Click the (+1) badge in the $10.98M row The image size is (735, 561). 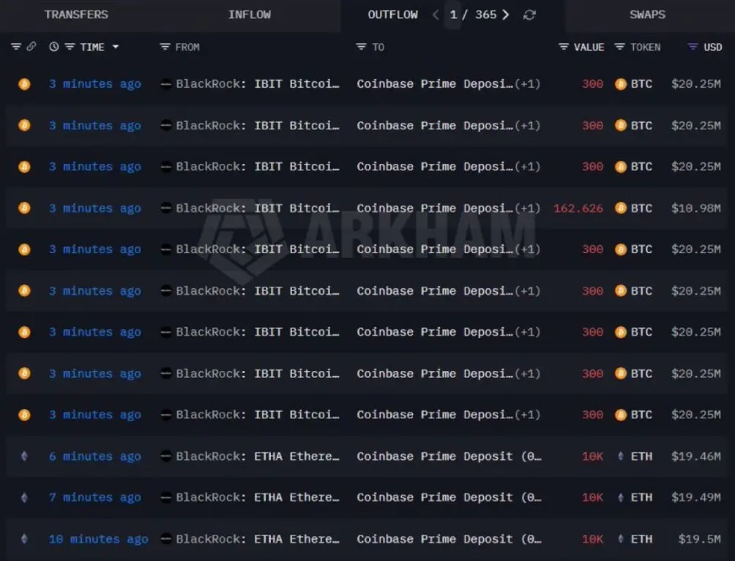tap(527, 208)
